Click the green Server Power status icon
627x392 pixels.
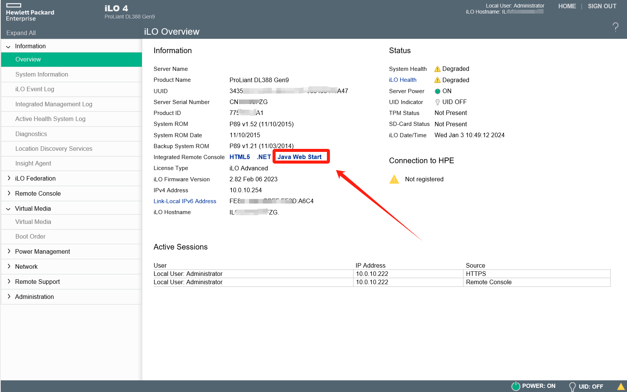438,91
